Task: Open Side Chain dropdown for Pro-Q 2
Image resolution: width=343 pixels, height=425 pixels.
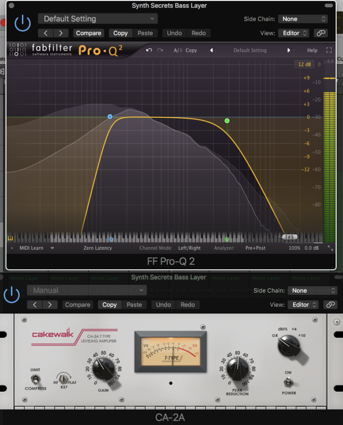Action: [x=303, y=19]
